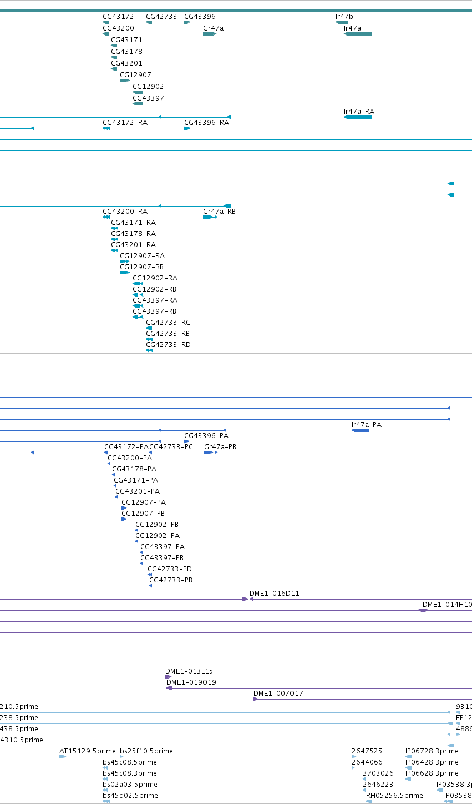Select the CG12907 gene label
Viewport: 472px width, 804px height.
coord(135,75)
